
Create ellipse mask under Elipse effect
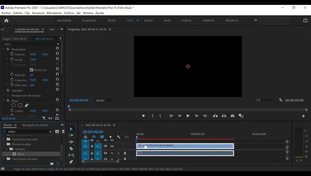coord(13,105)
